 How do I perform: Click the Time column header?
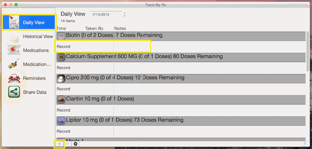click(x=61, y=28)
